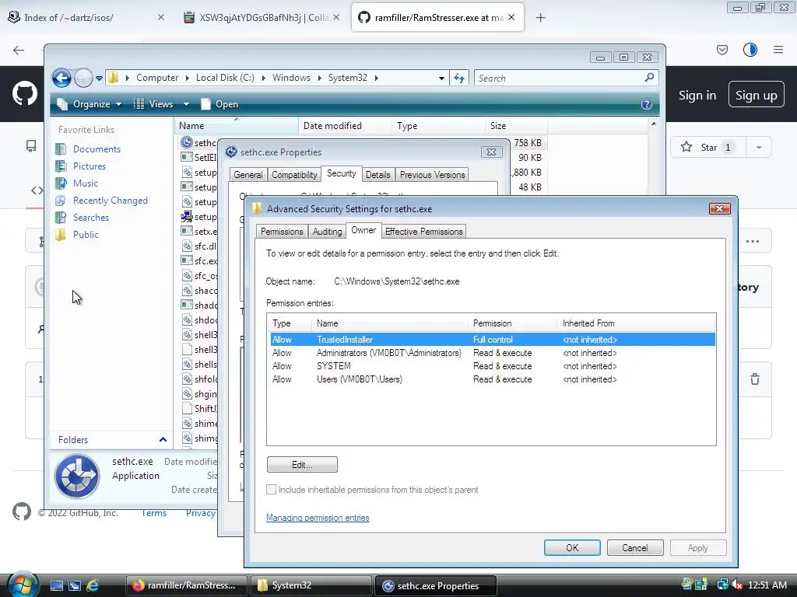Viewport: 797px width, 597px height.
Task: Click GitHub Sign up button
Action: tap(757, 95)
